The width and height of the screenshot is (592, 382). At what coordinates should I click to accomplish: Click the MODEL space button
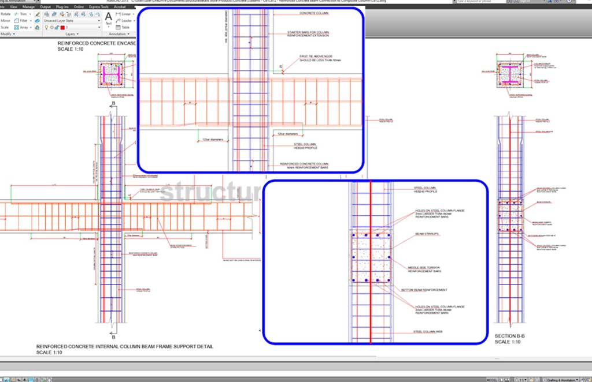click(x=491, y=379)
